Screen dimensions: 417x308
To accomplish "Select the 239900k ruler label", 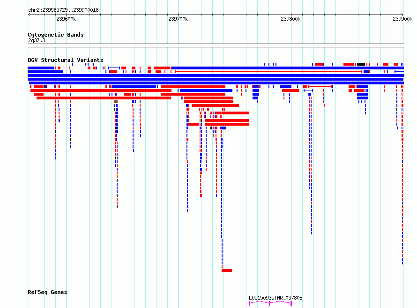I will tap(402, 19).
